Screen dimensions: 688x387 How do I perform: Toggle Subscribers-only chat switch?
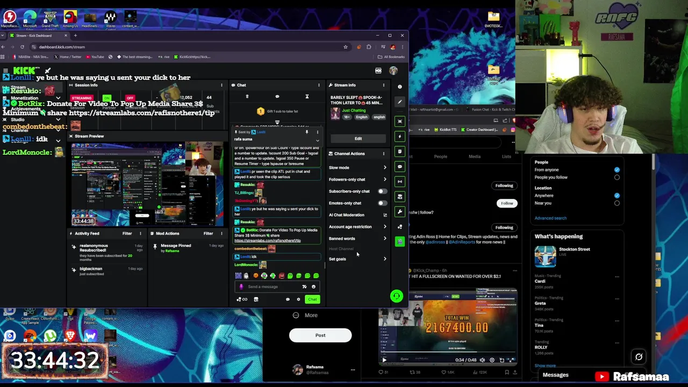382,191
